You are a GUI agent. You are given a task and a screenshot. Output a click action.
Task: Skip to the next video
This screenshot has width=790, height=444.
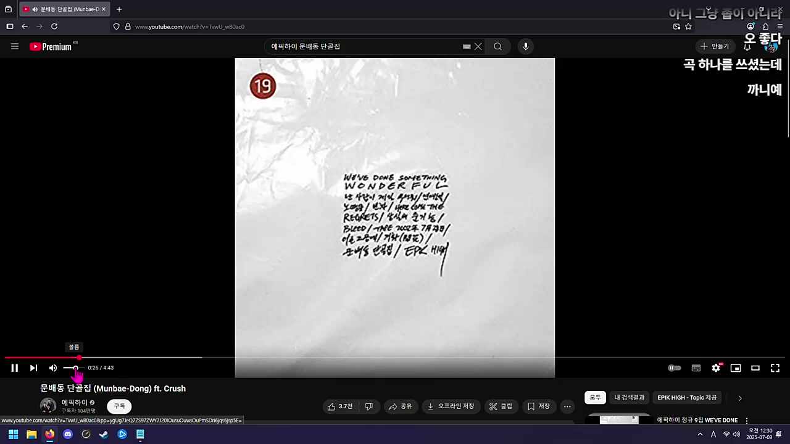[34, 368]
